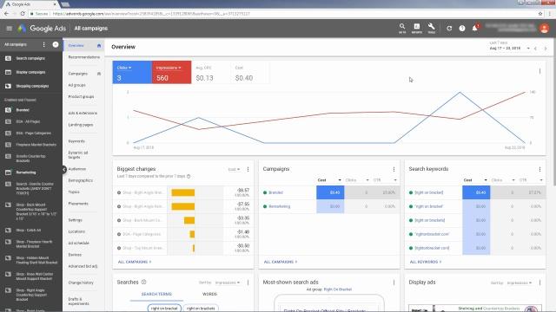The height and width of the screenshot is (312, 556).
Task: Open the overview chart three-dot menu
Action: [x=539, y=71]
